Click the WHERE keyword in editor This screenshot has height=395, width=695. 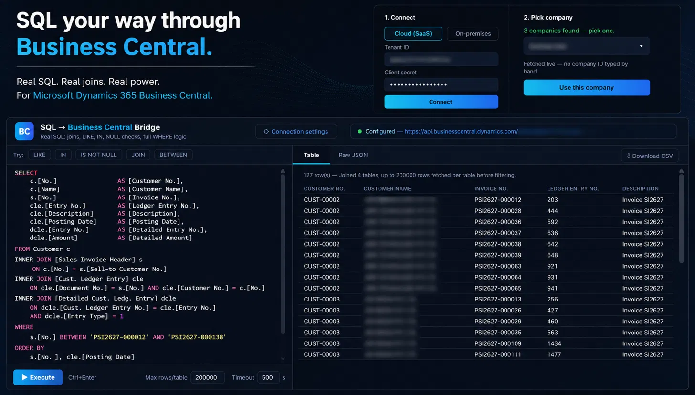(x=24, y=327)
